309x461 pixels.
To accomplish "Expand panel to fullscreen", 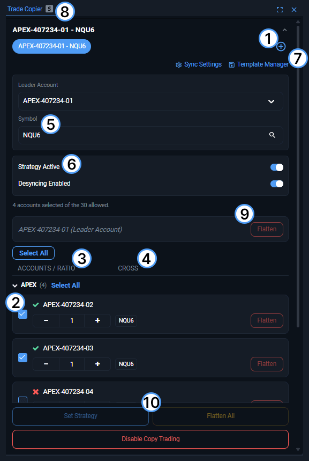I will tap(280, 10).
